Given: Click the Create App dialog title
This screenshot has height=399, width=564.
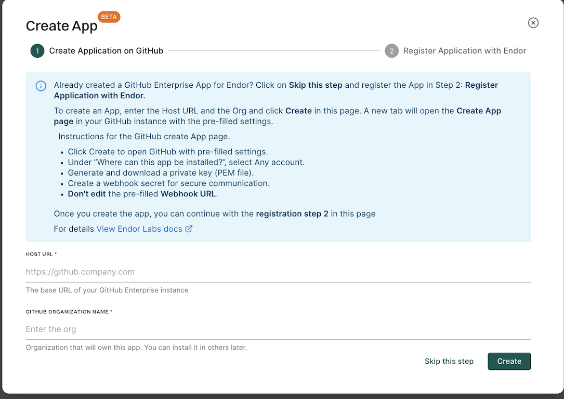Looking at the screenshot, I should (61, 25).
